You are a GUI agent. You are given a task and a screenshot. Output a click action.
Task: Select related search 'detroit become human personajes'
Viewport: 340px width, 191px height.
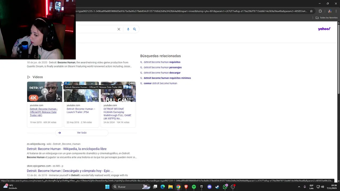click(163, 67)
